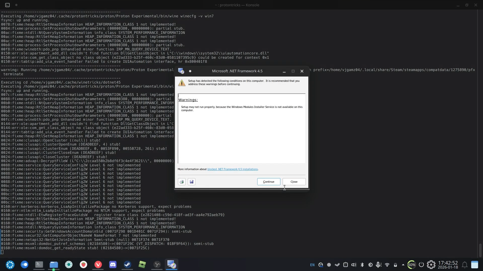Open the Dolphin file manager from the taskbar
The width and height of the screenshot is (483, 271).
(x=54, y=265)
